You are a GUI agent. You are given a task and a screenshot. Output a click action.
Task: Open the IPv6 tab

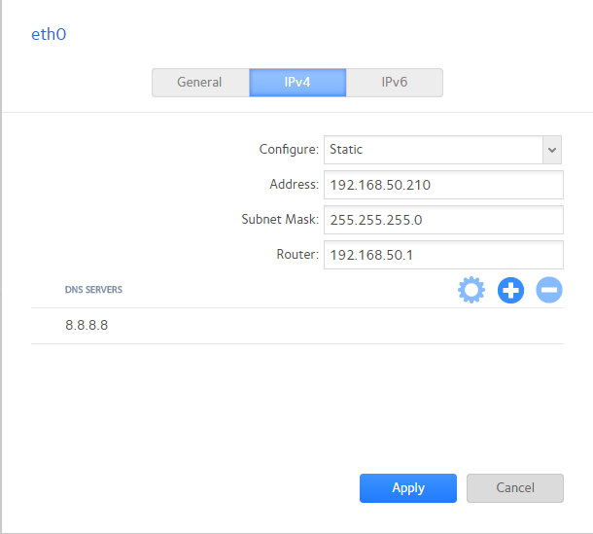(x=394, y=83)
